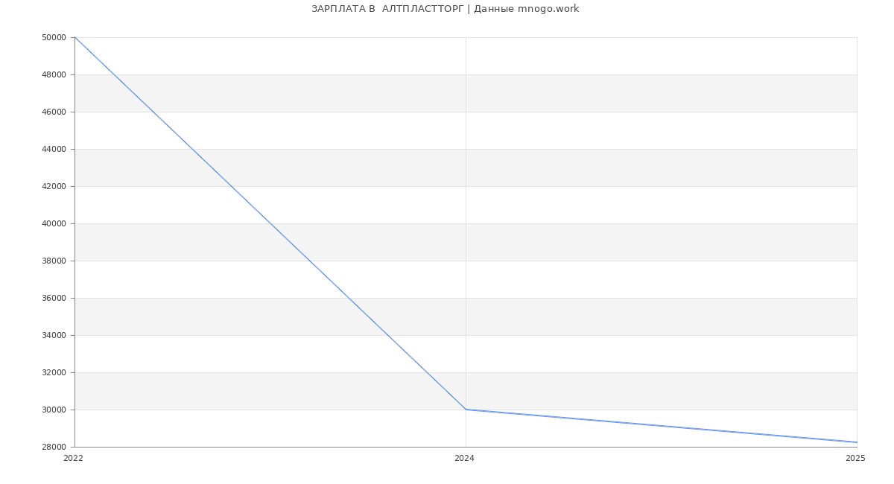
Task: Click the 34000 y-axis label
Action: (x=55, y=335)
